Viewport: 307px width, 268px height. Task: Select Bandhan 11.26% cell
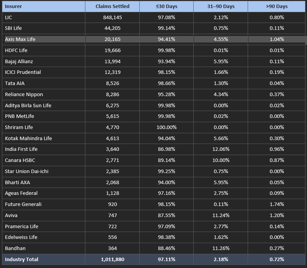click(220, 248)
